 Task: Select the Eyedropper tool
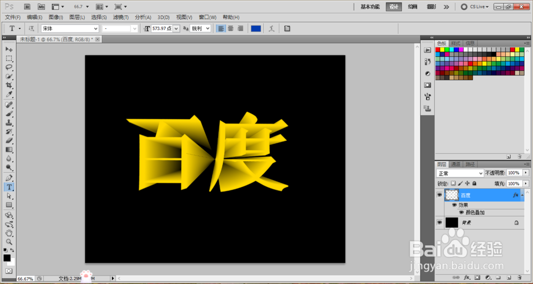(9, 94)
